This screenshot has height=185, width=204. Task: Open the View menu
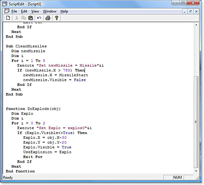point(35,11)
